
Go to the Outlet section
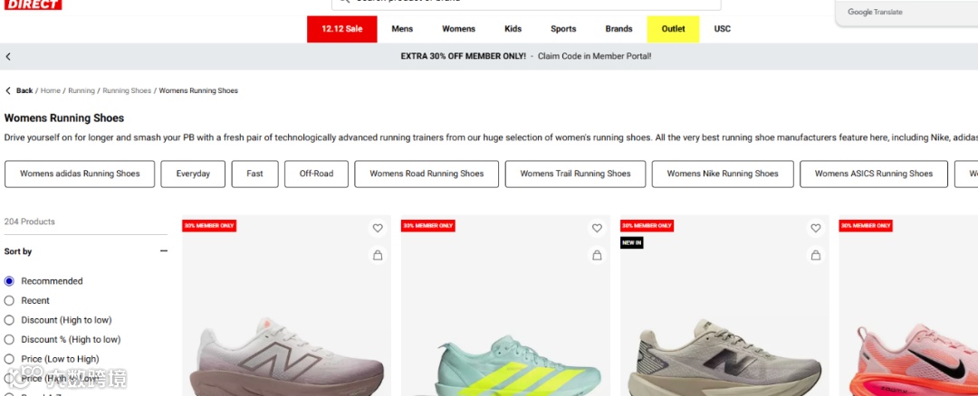673,29
